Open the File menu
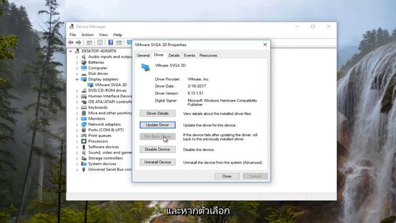Screen dimensions: 396x223 [73, 35]
